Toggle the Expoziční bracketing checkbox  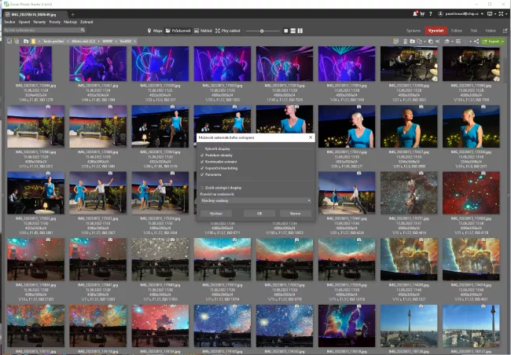(201, 168)
